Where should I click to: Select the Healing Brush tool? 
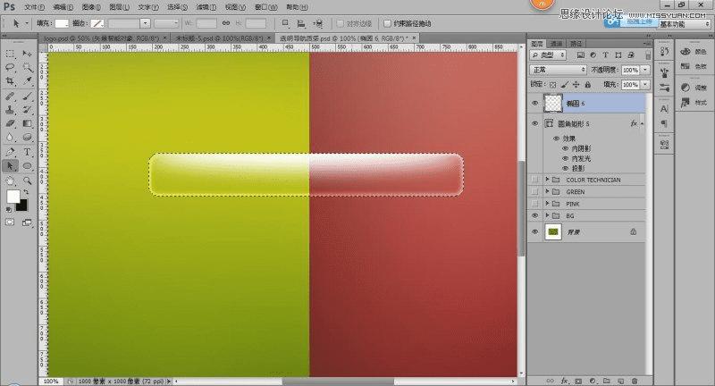pyautogui.click(x=10, y=96)
